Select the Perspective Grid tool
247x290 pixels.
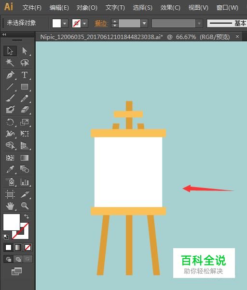pos(25,145)
